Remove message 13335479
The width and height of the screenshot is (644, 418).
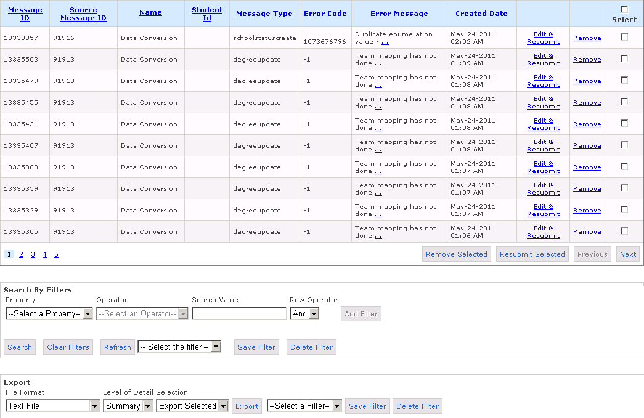(587, 81)
